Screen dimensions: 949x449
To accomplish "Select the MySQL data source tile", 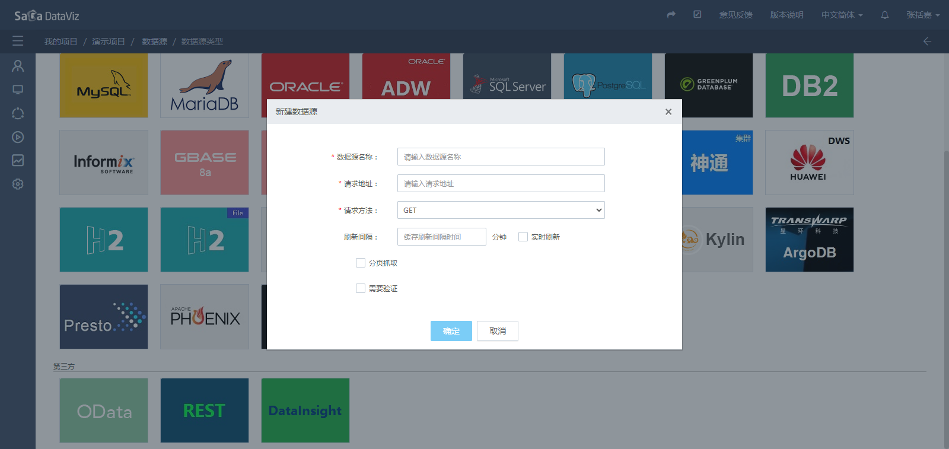I will point(104,85).
